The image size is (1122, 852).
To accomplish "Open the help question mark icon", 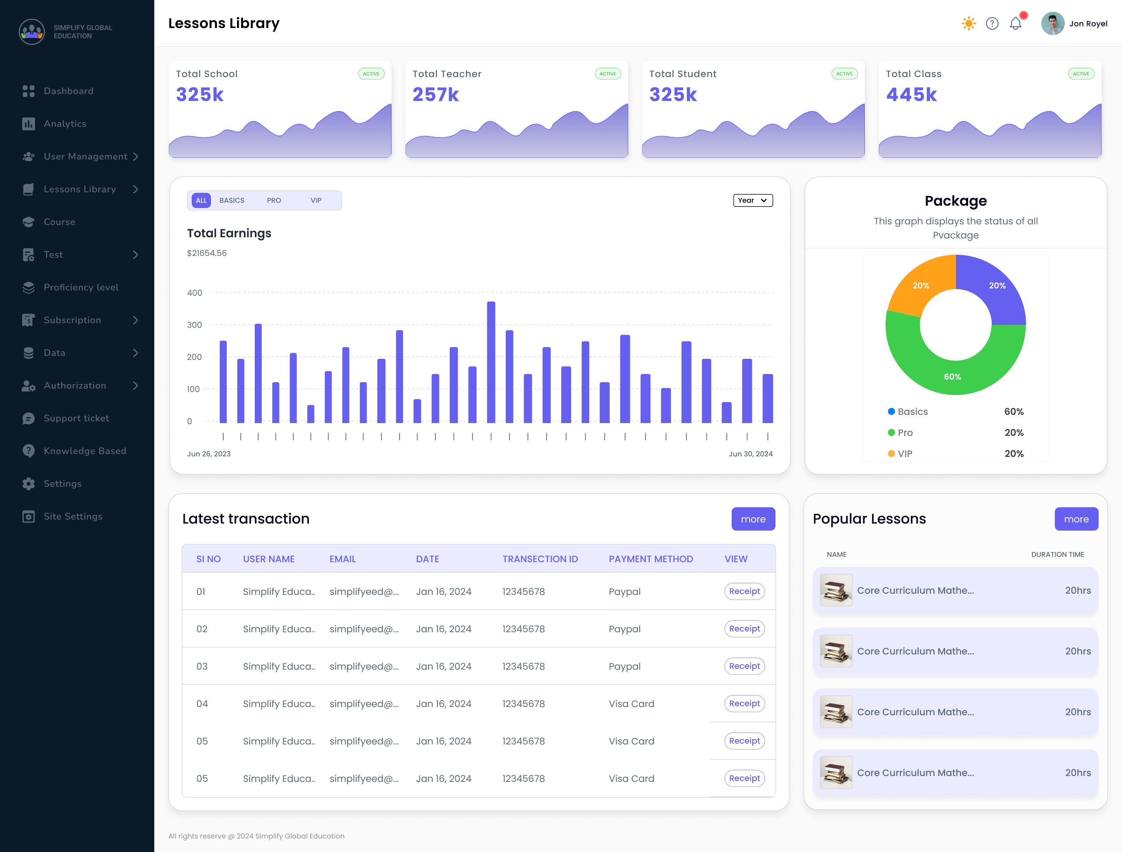I will [x=991, y=23].
